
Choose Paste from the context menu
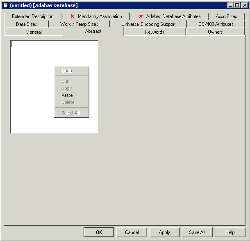click(67, 95)
